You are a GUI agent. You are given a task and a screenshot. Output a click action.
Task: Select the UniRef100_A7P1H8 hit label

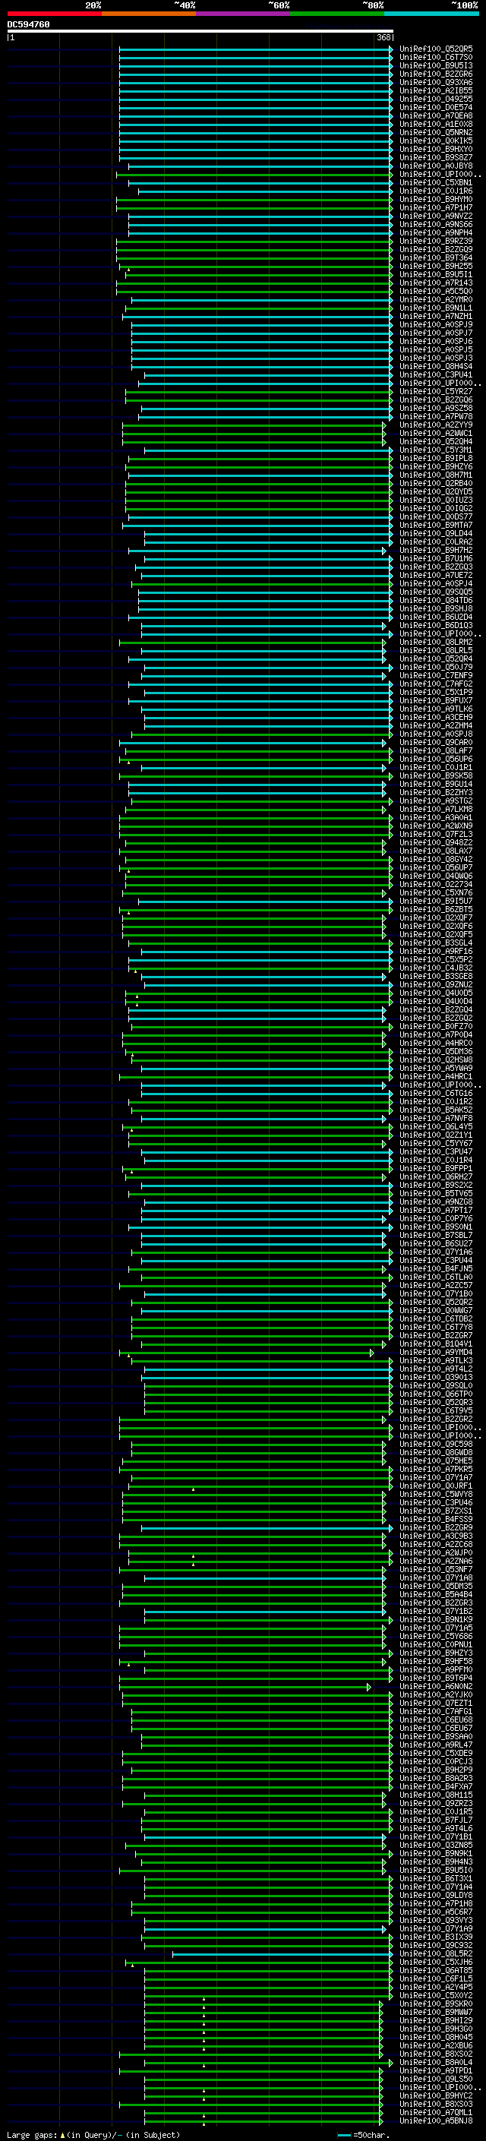click(436, 1903)
